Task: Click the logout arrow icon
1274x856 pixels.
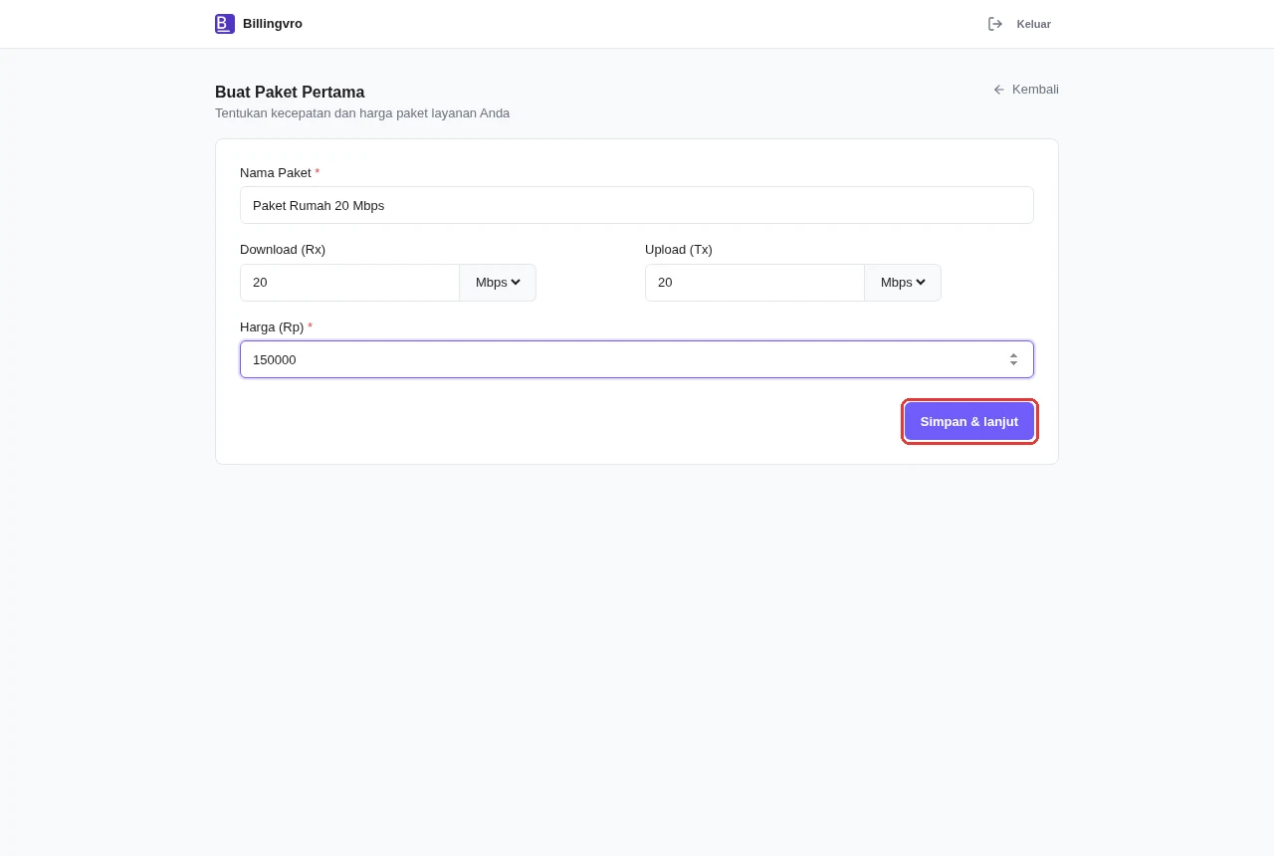Action: pyautogui.click(x=995, y=24)
